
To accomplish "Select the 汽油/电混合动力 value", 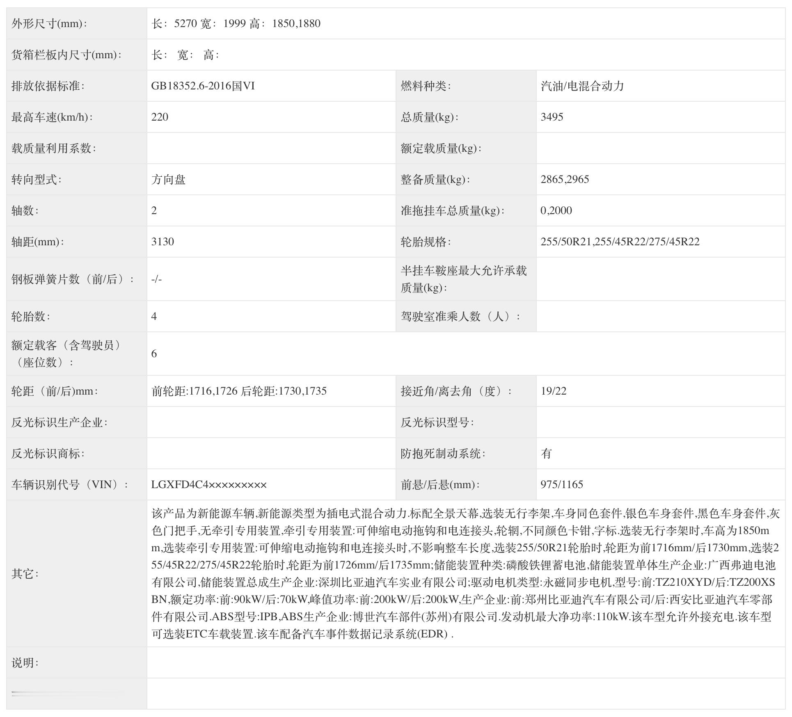I will 582,86.
